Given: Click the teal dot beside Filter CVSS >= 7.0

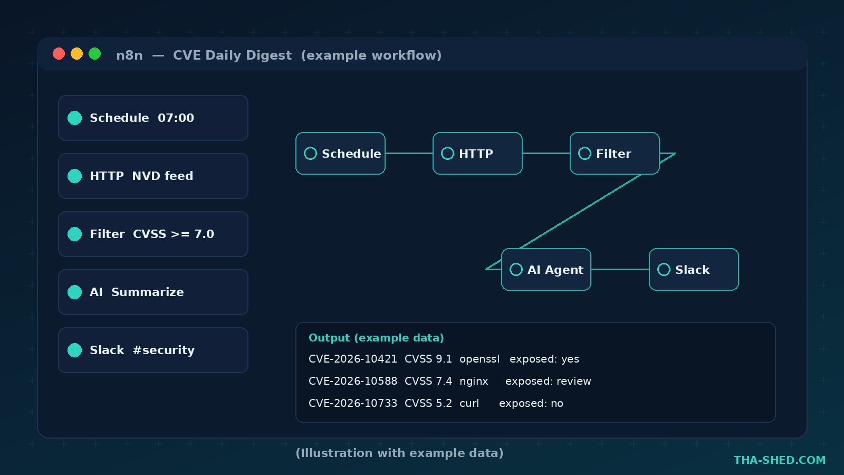Looking at the screenshot, I should (75, 234).
